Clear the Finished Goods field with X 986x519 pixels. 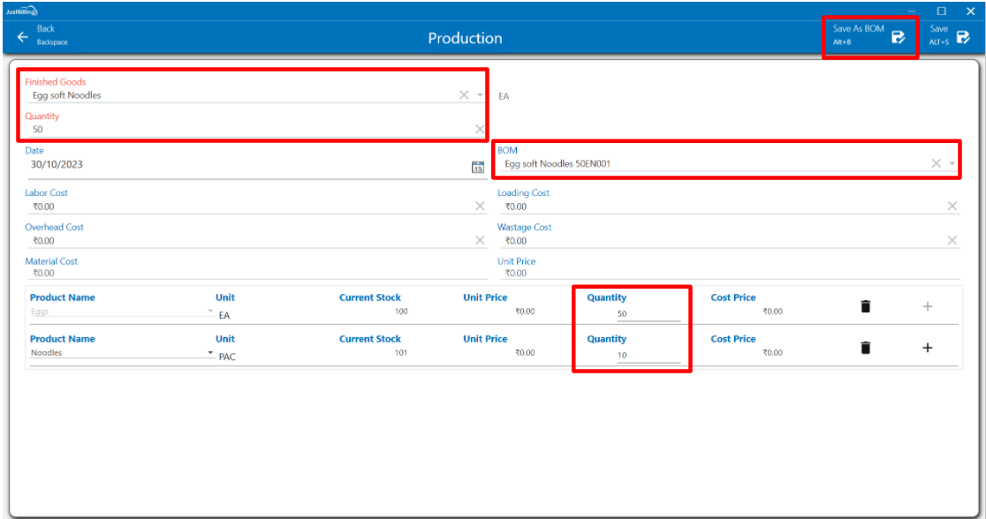tap(464, 95)
